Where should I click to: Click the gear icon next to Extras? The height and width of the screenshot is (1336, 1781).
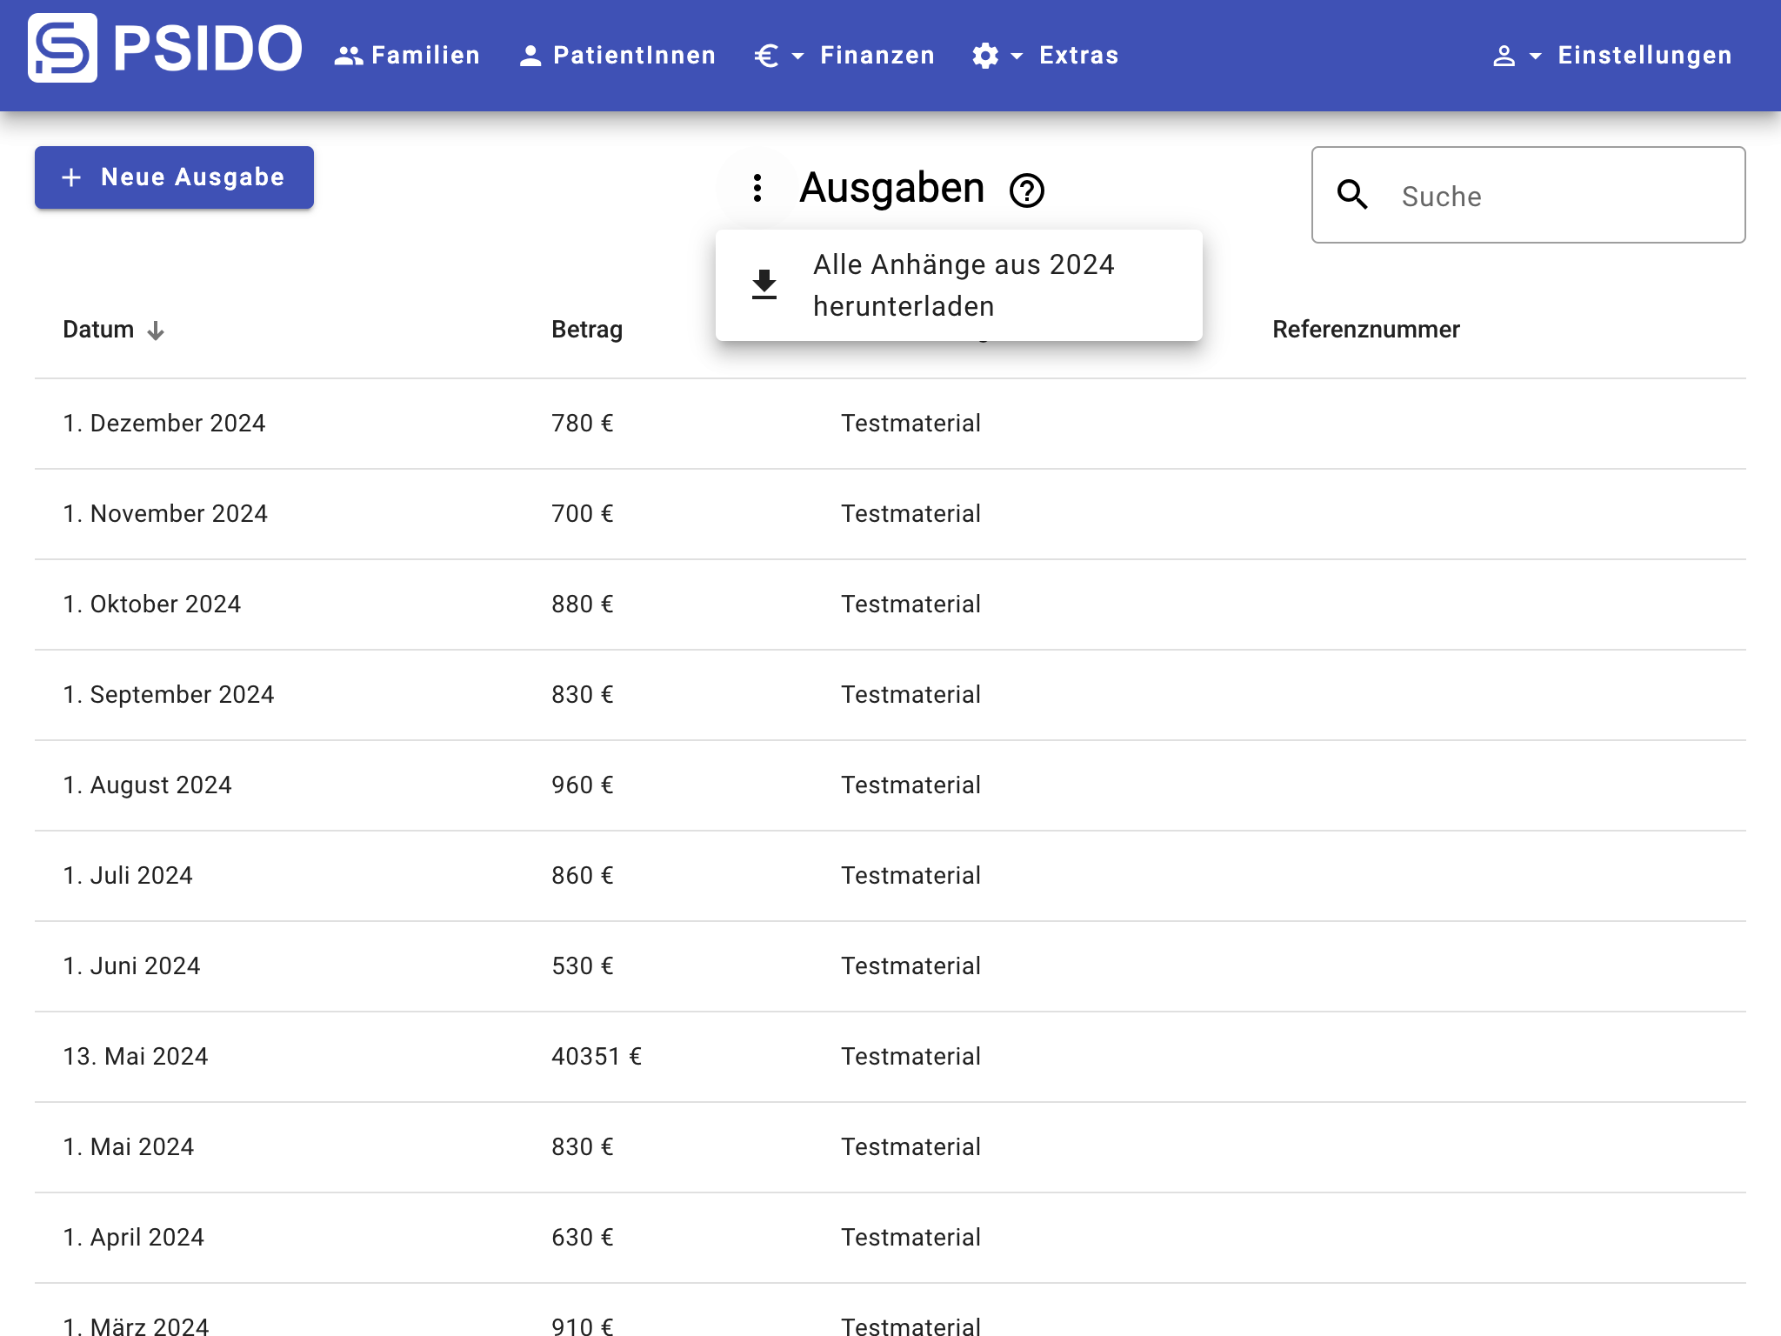pyautogui.click(x=985, y=57)
